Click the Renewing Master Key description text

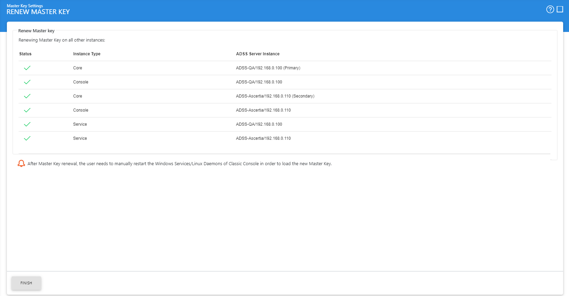coord(62,40)
